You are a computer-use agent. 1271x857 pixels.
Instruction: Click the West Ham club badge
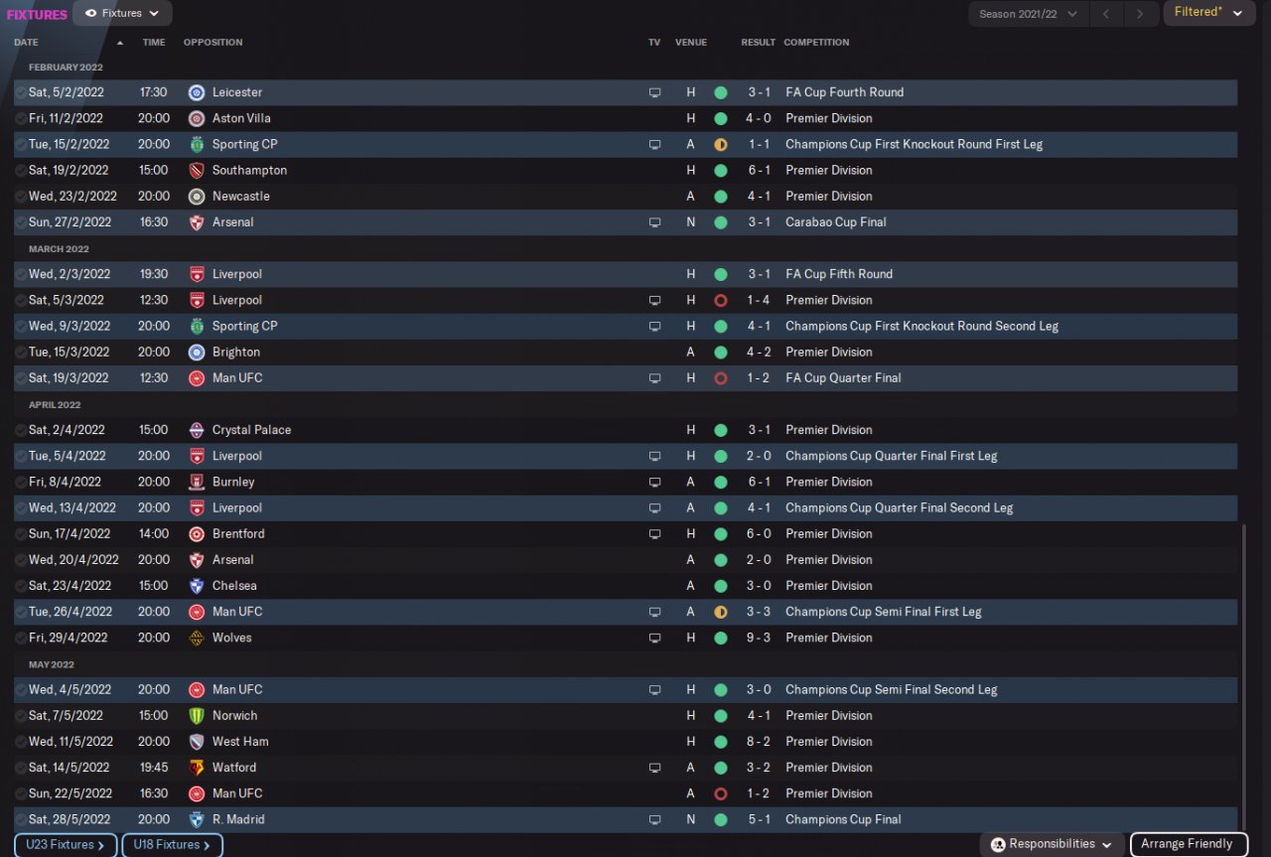coord(197,741)
